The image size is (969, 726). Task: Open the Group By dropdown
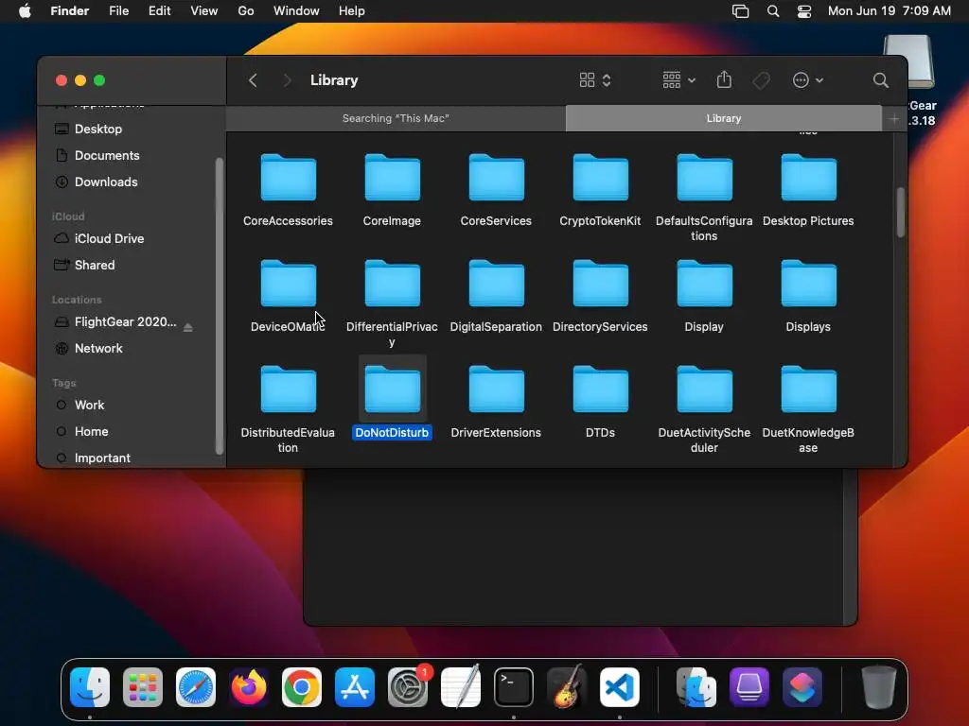pyautogui.click(x=678, y=80)
